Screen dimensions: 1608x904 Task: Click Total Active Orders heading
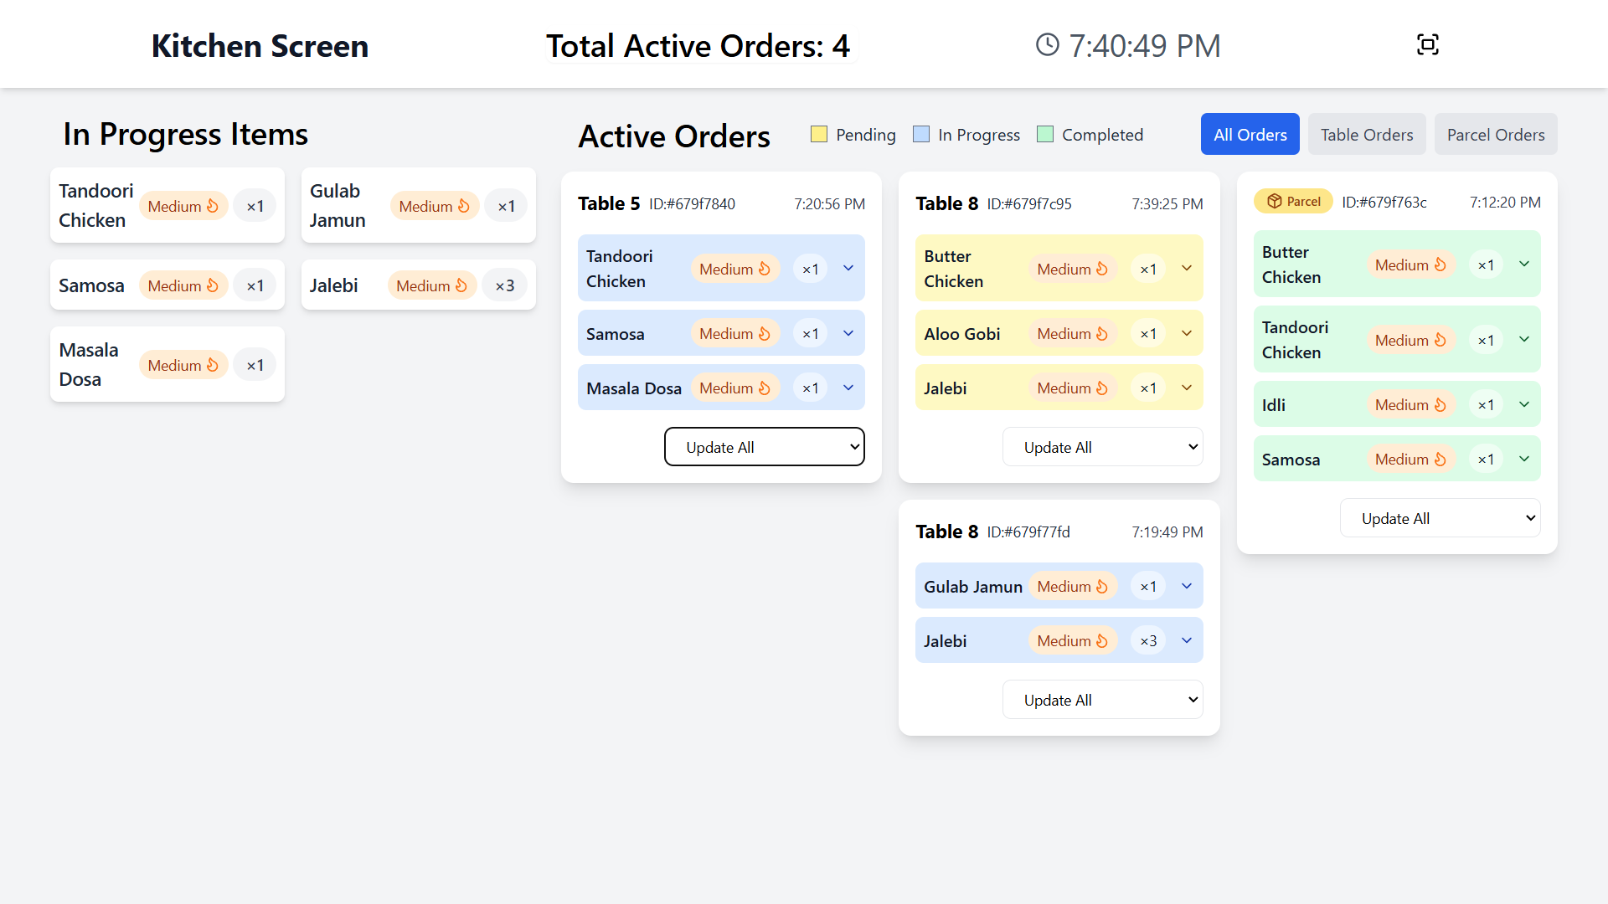pos(698,45)
